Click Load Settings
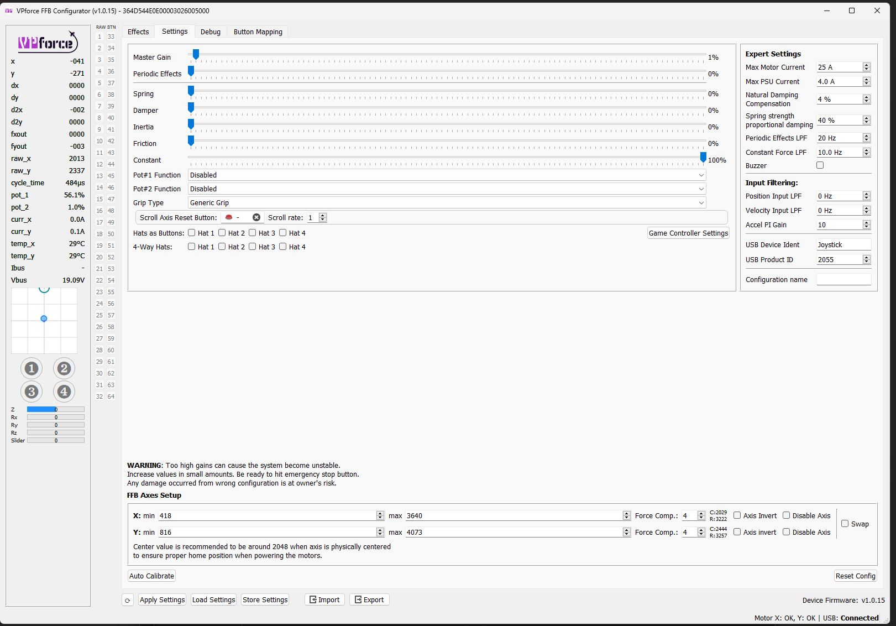Image resolution: width=896 pixels, height=626 pixels. click(x=214, y=599)
